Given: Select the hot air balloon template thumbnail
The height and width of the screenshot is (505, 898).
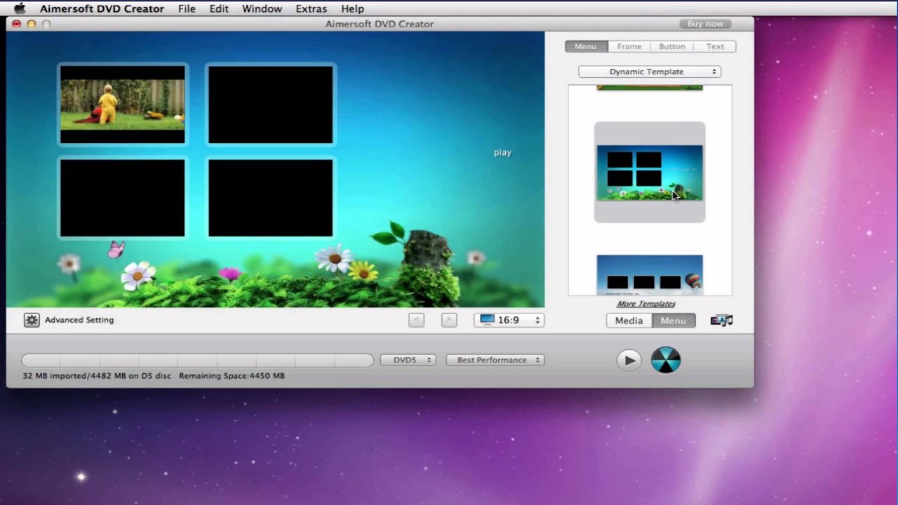Looking at the screenshot, I should pos(650,275).
